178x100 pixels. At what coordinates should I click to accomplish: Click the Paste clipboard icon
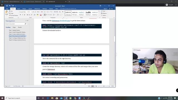(x=7, y=12)
